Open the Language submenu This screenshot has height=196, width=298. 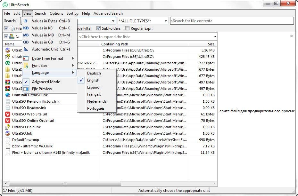pos(49,73)
